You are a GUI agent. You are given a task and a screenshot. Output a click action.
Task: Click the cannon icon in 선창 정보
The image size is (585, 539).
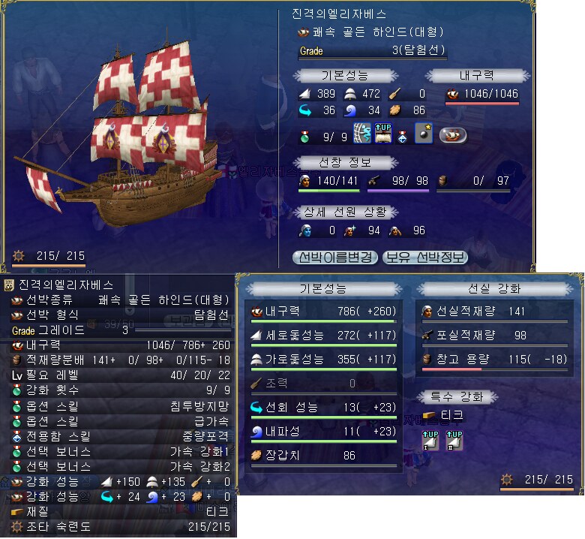pos(373,181)
